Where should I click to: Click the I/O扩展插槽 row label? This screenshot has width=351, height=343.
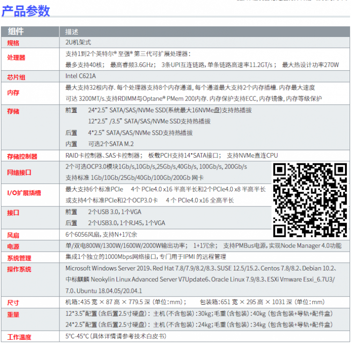24,192
